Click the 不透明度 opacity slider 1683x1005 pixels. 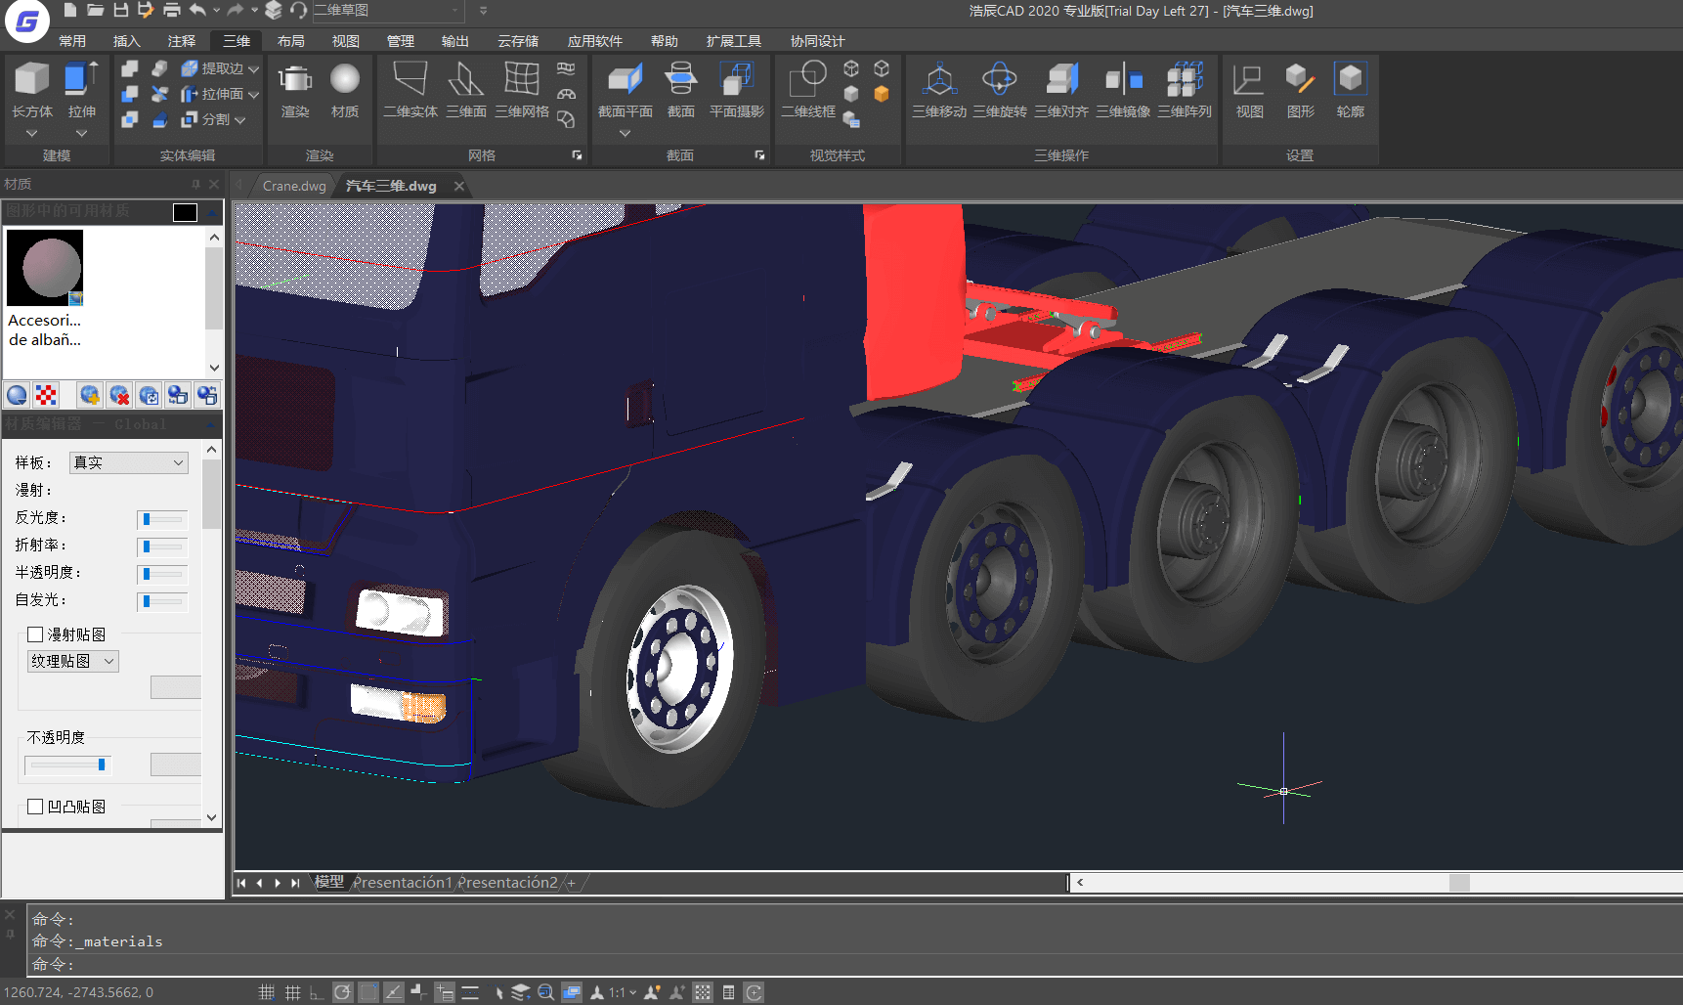[68, 765]
